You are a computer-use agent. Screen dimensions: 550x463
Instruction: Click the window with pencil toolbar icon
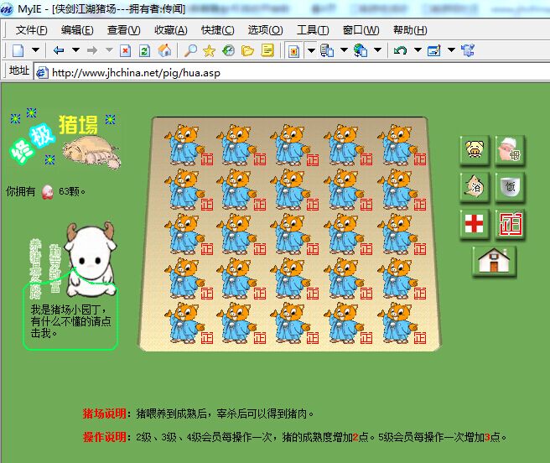tap(433, 50)
